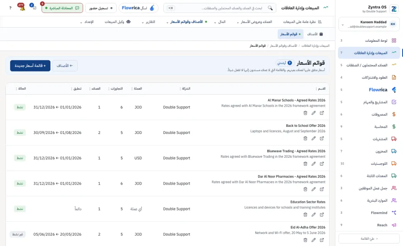Click the search magnifier icon

point(270,8)
